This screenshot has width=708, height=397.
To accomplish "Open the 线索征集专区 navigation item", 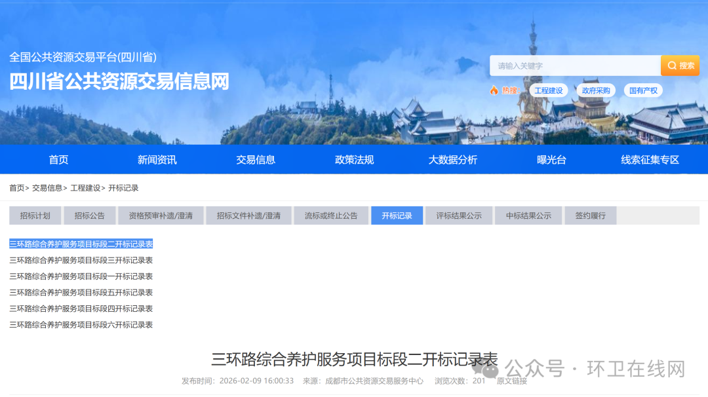I will 650,160.
